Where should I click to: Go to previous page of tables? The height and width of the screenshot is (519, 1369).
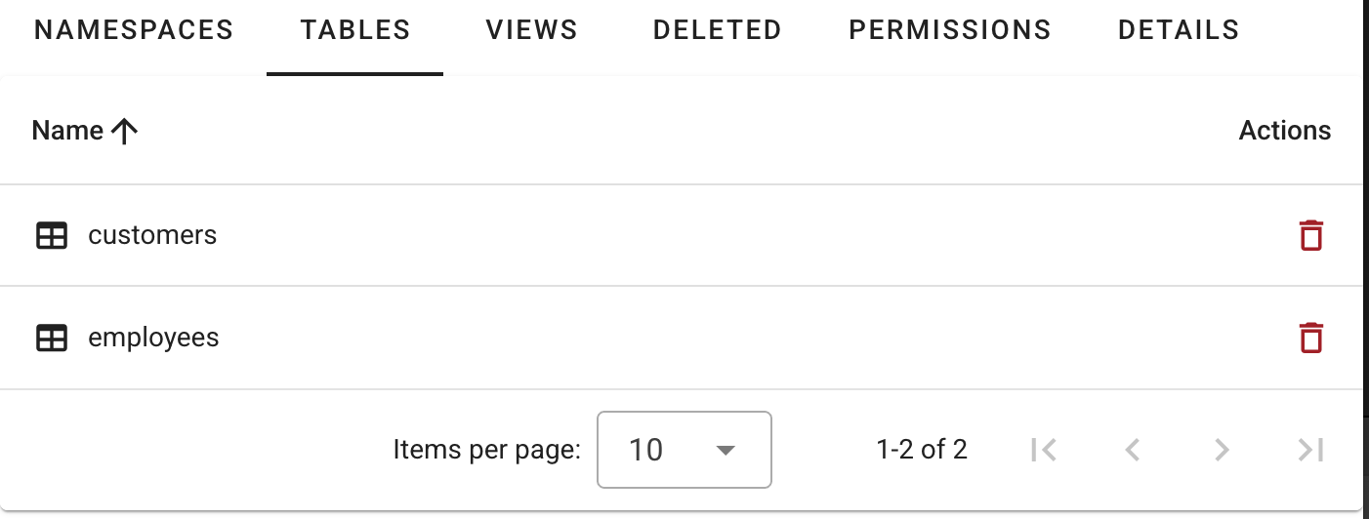(1132, 450)
